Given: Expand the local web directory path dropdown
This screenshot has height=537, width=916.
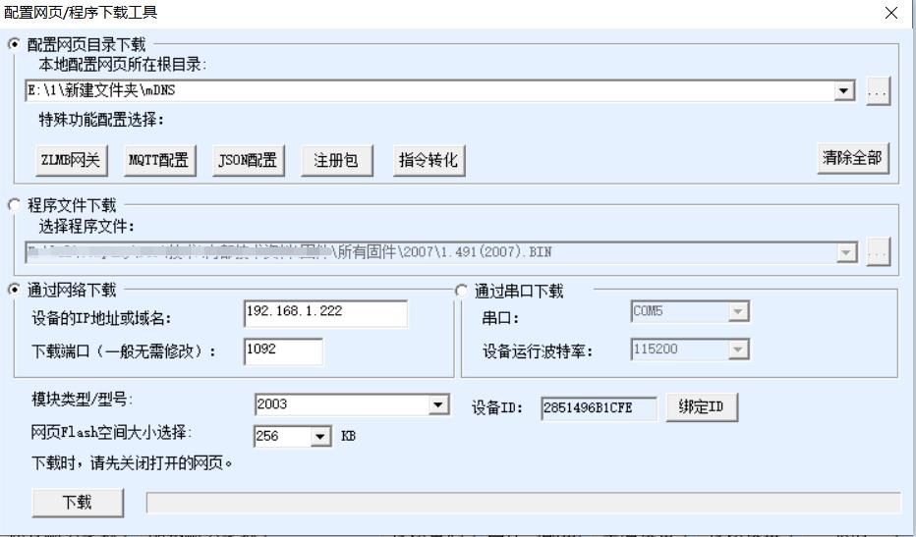Looking at the screenshot, I should [844, 91].
